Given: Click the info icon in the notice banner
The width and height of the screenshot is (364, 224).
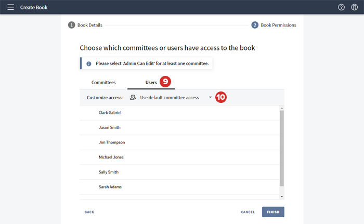Looking at the screenshot, I should click(89, 63).
